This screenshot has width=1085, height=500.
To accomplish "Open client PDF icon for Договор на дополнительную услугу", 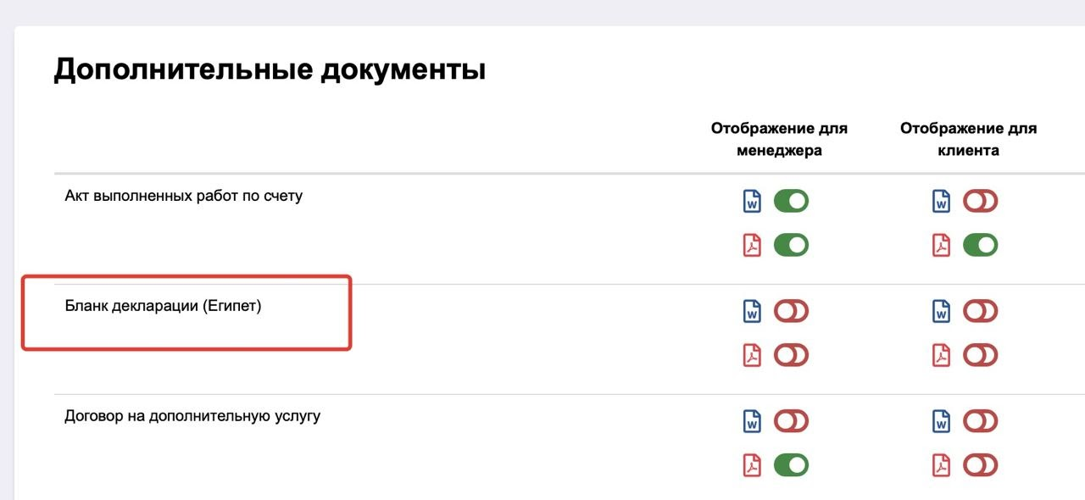I will (x=941, y=465).
